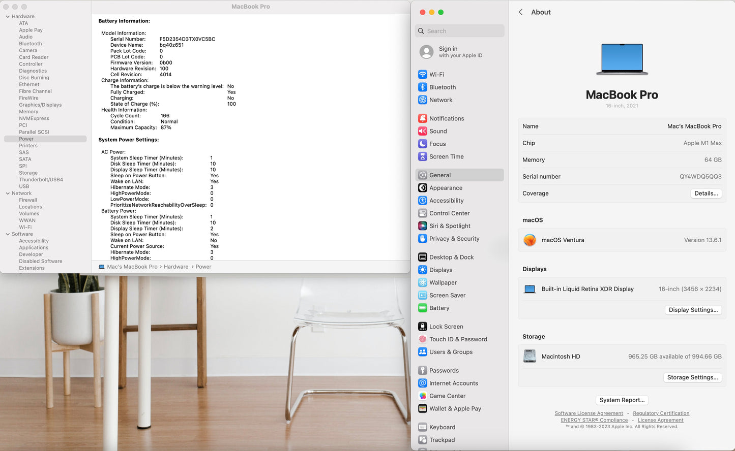Go back using the About chevron

[x=520, y=12]
